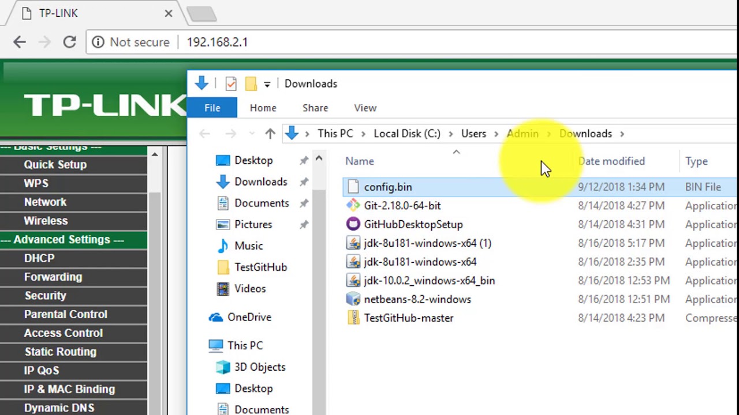Click the Documents icon in Quick access
Screen dimensions: 739x415
click(x=223, y=203)
